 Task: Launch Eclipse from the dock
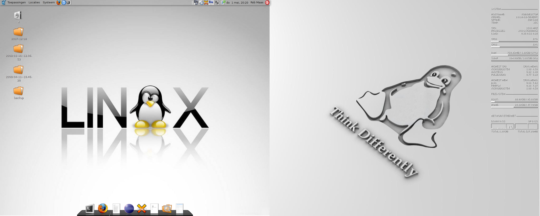[129, 209]
